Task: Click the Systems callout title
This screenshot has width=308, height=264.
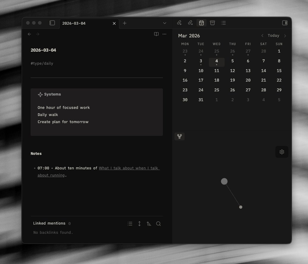Action: tap(53, 94)
